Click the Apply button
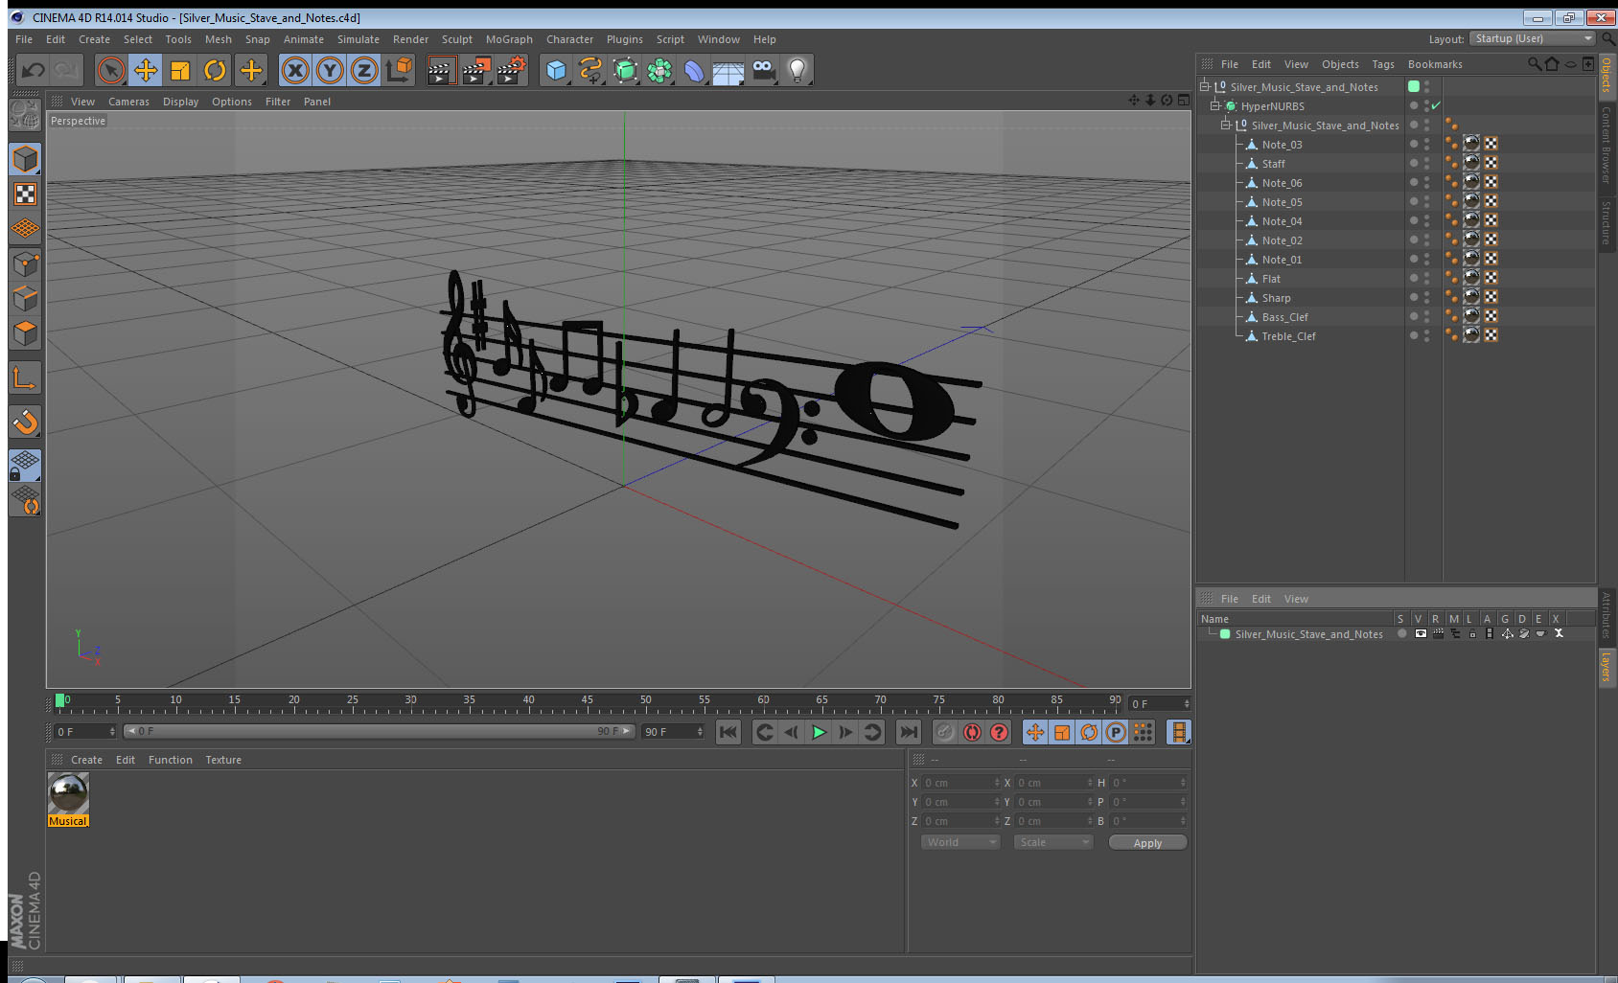 [1147, 842]
